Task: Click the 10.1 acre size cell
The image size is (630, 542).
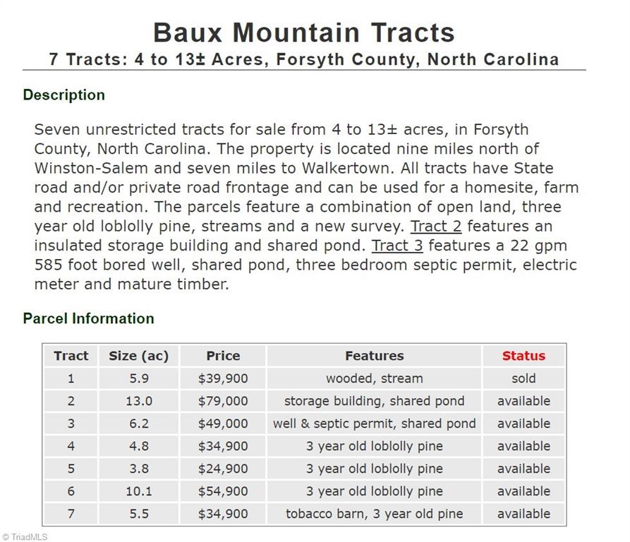Action: pyautogui.click(x=138, y=491)
